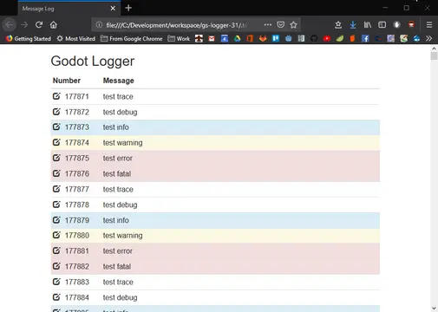The image size is (438, 312).
Task: Select the 'test debug' message of 177884
Action: coord(120,297)
